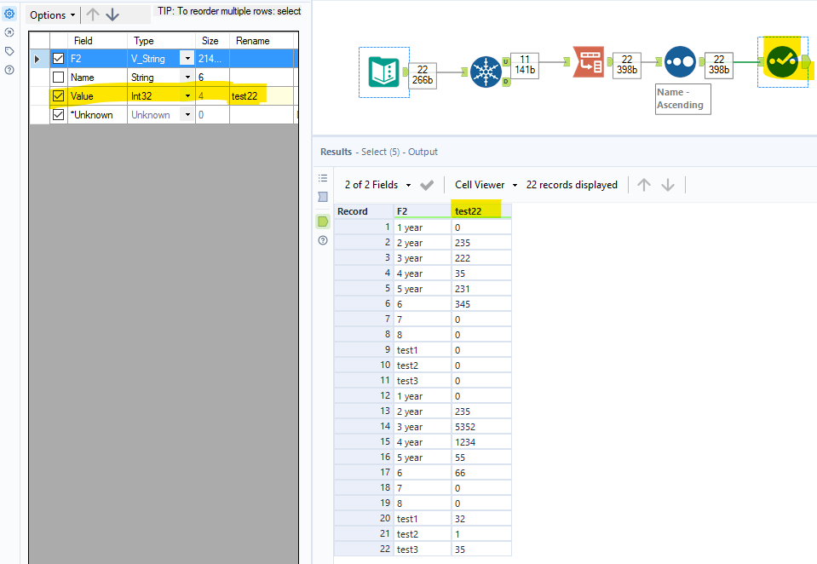
Task: Open the highlighted Browse tool
Action: point(780,63)
